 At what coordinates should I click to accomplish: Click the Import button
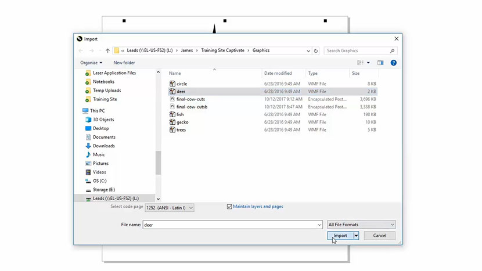tap(340, 236)
